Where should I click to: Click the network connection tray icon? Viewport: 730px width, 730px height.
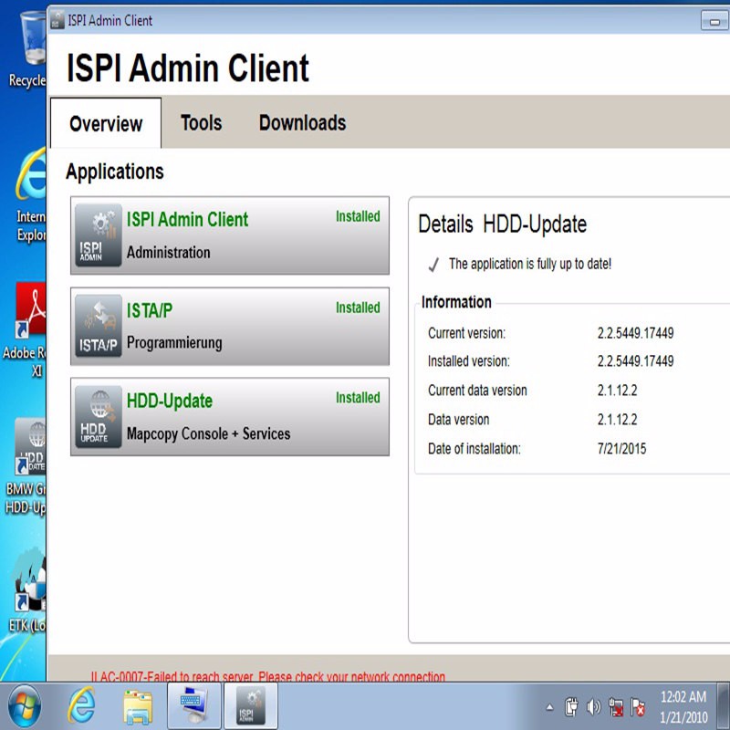[616, 707]
